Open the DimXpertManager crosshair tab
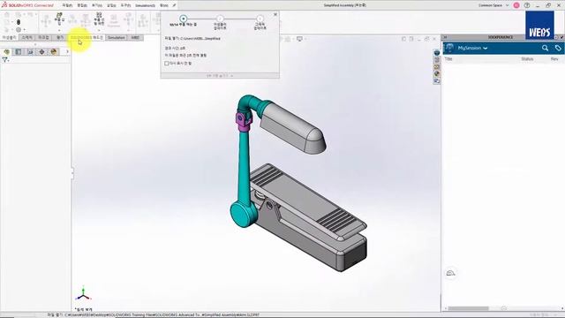Viewport: 565px width, 318px height. (x=41, y=52)
